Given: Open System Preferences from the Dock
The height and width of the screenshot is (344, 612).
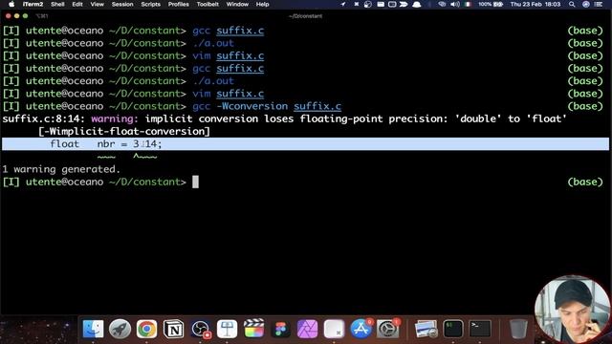Looking at the screenshot, I should point(387,329).
